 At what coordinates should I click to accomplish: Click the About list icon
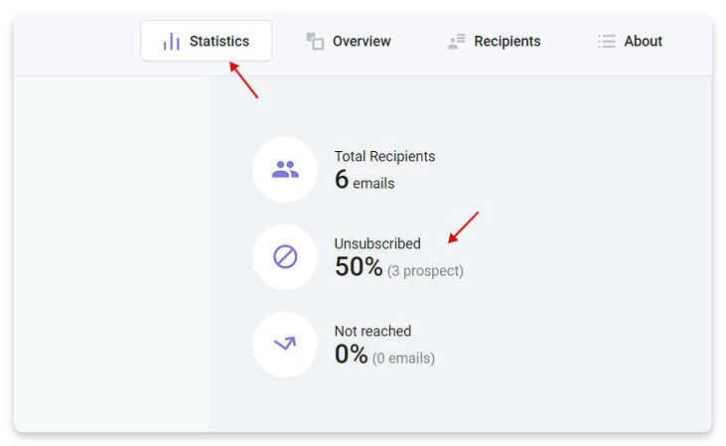coord(607,41)
